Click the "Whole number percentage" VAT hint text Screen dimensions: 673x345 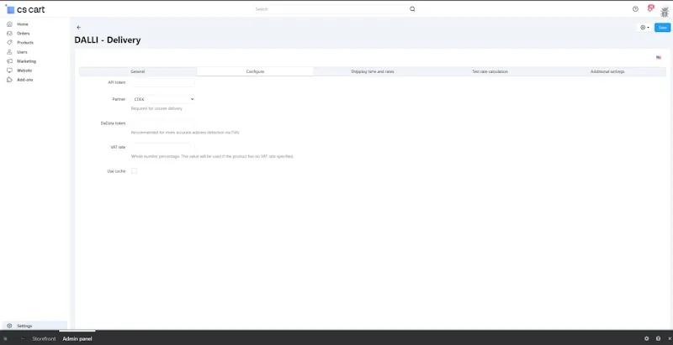coord(212,157)
